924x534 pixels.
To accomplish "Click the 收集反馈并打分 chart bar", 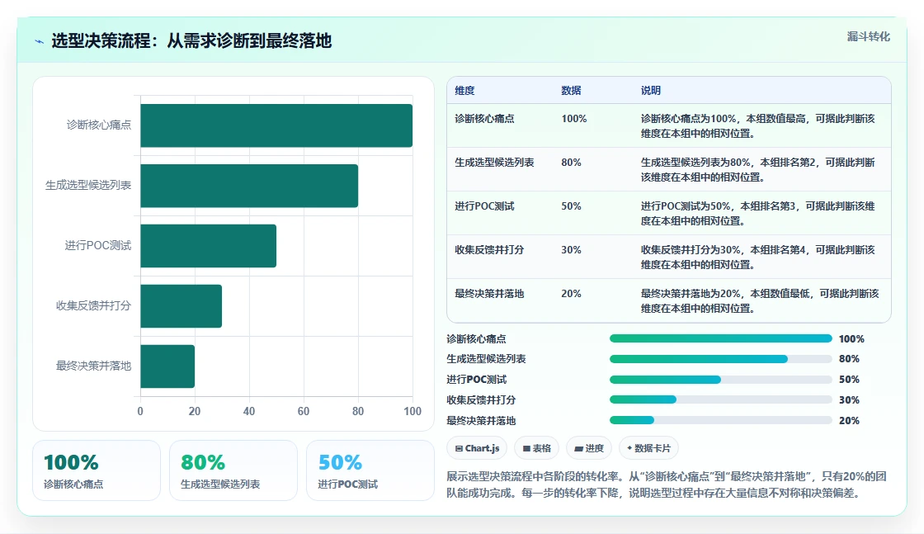I will (x=181, y=306).
